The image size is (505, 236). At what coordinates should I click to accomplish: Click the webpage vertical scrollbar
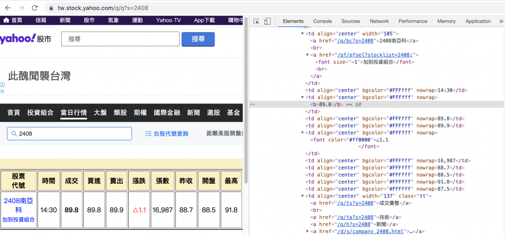246,100
